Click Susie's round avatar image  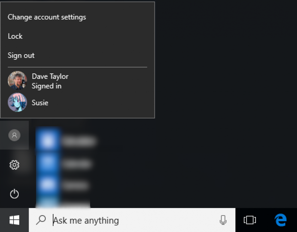point(17,102)
